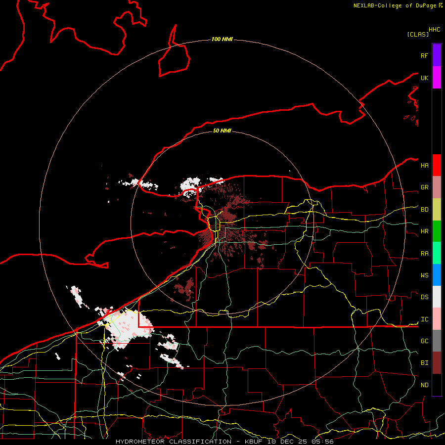Click the DS legend label
The width and height of the screenshot is (445, 445).
[x=424, y=297]
